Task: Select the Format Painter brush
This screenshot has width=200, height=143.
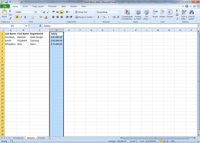Action: pos(10,18)
